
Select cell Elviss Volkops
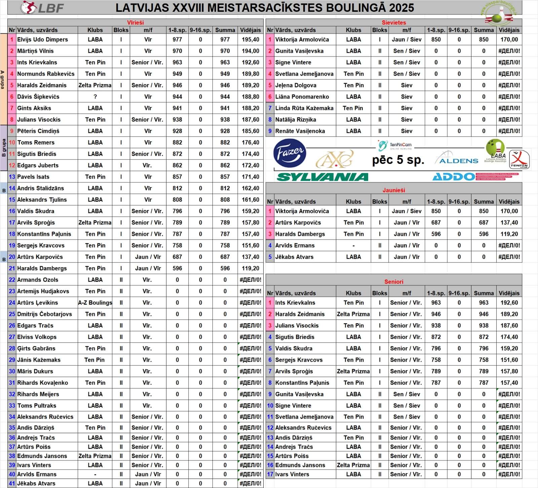47,337
